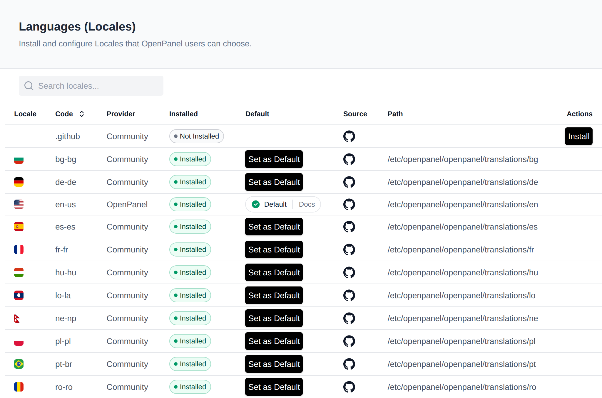Set pt-br as the default locale
The height and width of the screenshot is (398, 602).
click(x=274, y=364)
